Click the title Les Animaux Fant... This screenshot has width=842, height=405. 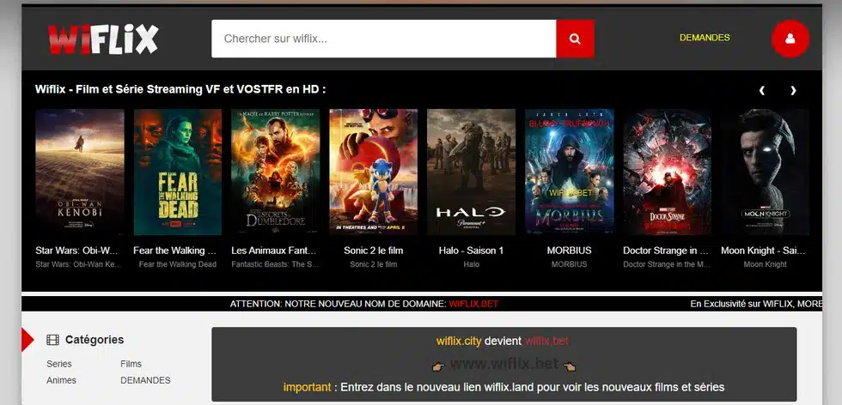pos(274,251)
